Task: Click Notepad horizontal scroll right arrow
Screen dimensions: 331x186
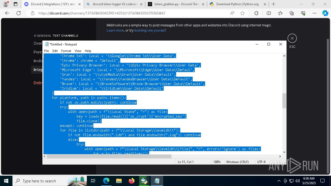Action: click(280, 156)
